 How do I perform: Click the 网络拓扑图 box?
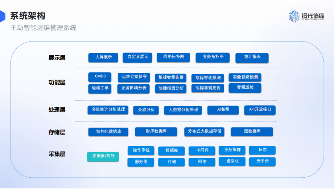coord(173,57)
